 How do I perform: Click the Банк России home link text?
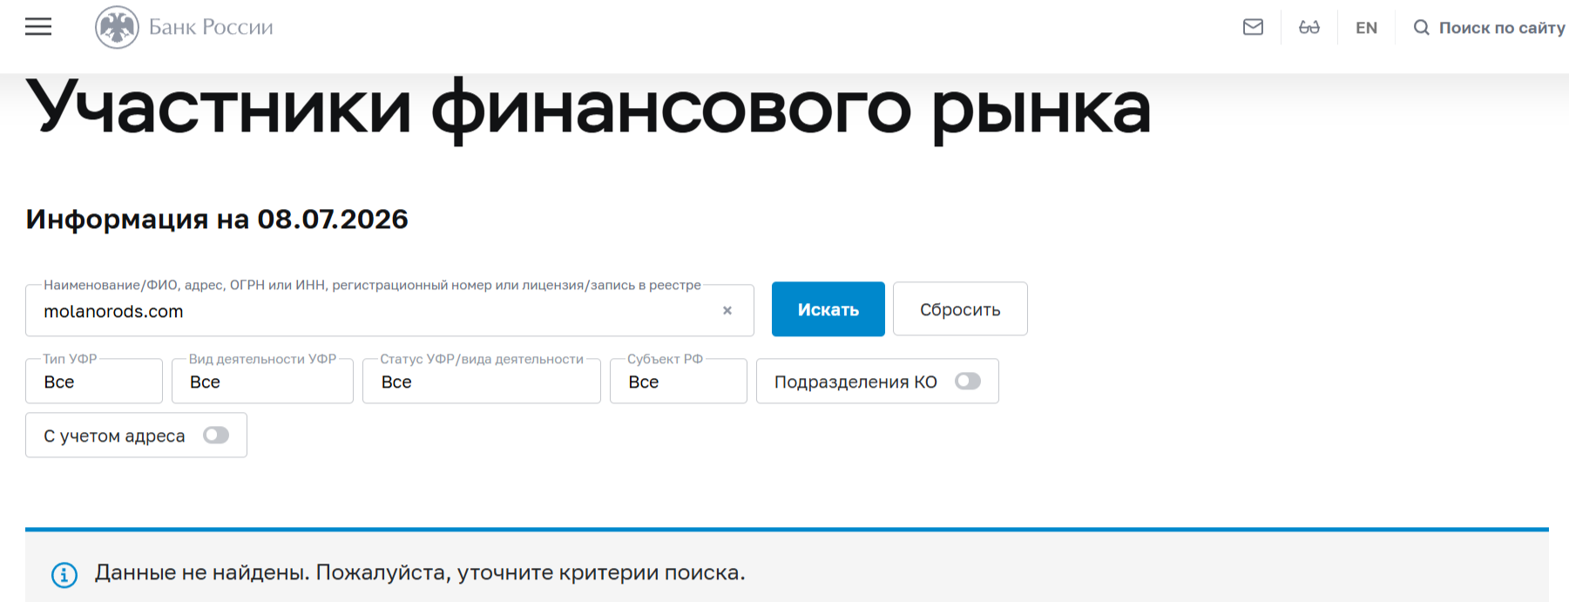pyautogui.click(x=211, y=27)
